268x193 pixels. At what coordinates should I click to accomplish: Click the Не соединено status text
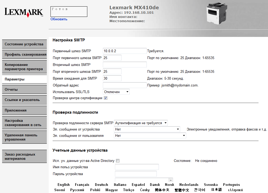click(x=206, y=161)
